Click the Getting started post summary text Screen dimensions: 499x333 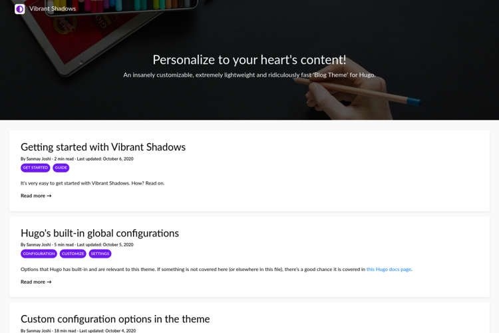92,183
